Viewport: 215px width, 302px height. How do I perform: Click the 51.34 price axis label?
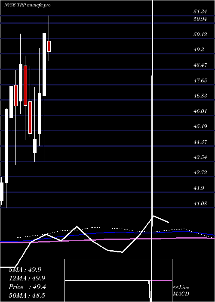coord(200,12)
